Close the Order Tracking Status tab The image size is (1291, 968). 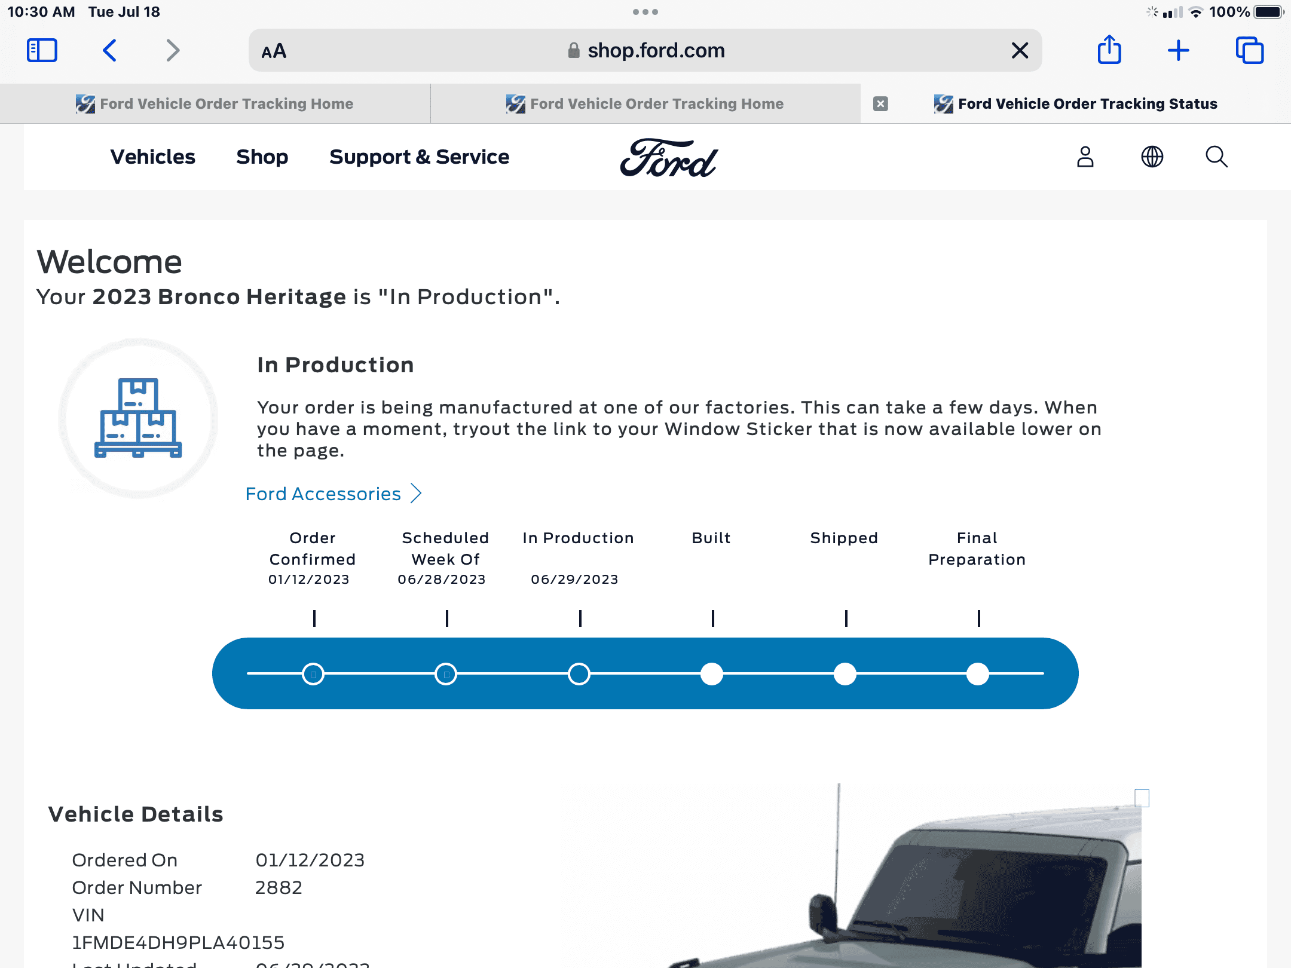tap(880, 104)
